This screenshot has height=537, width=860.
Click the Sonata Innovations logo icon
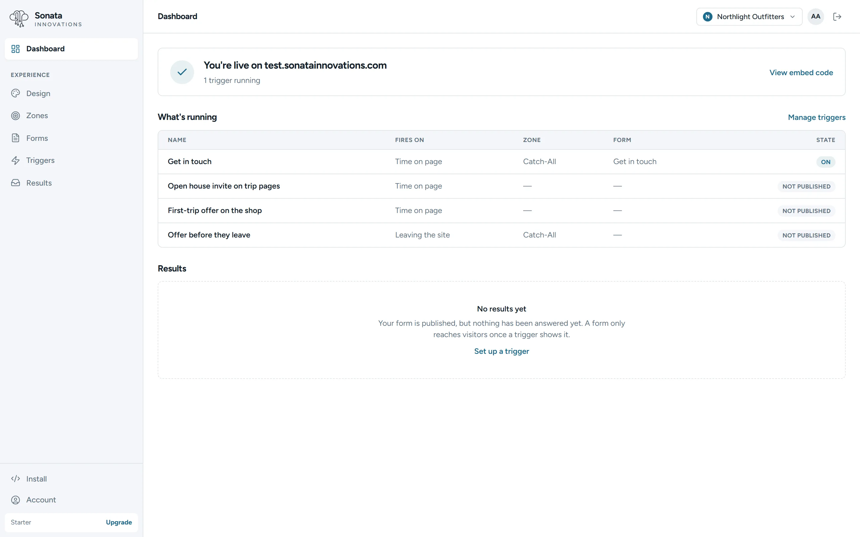(19, 18)
